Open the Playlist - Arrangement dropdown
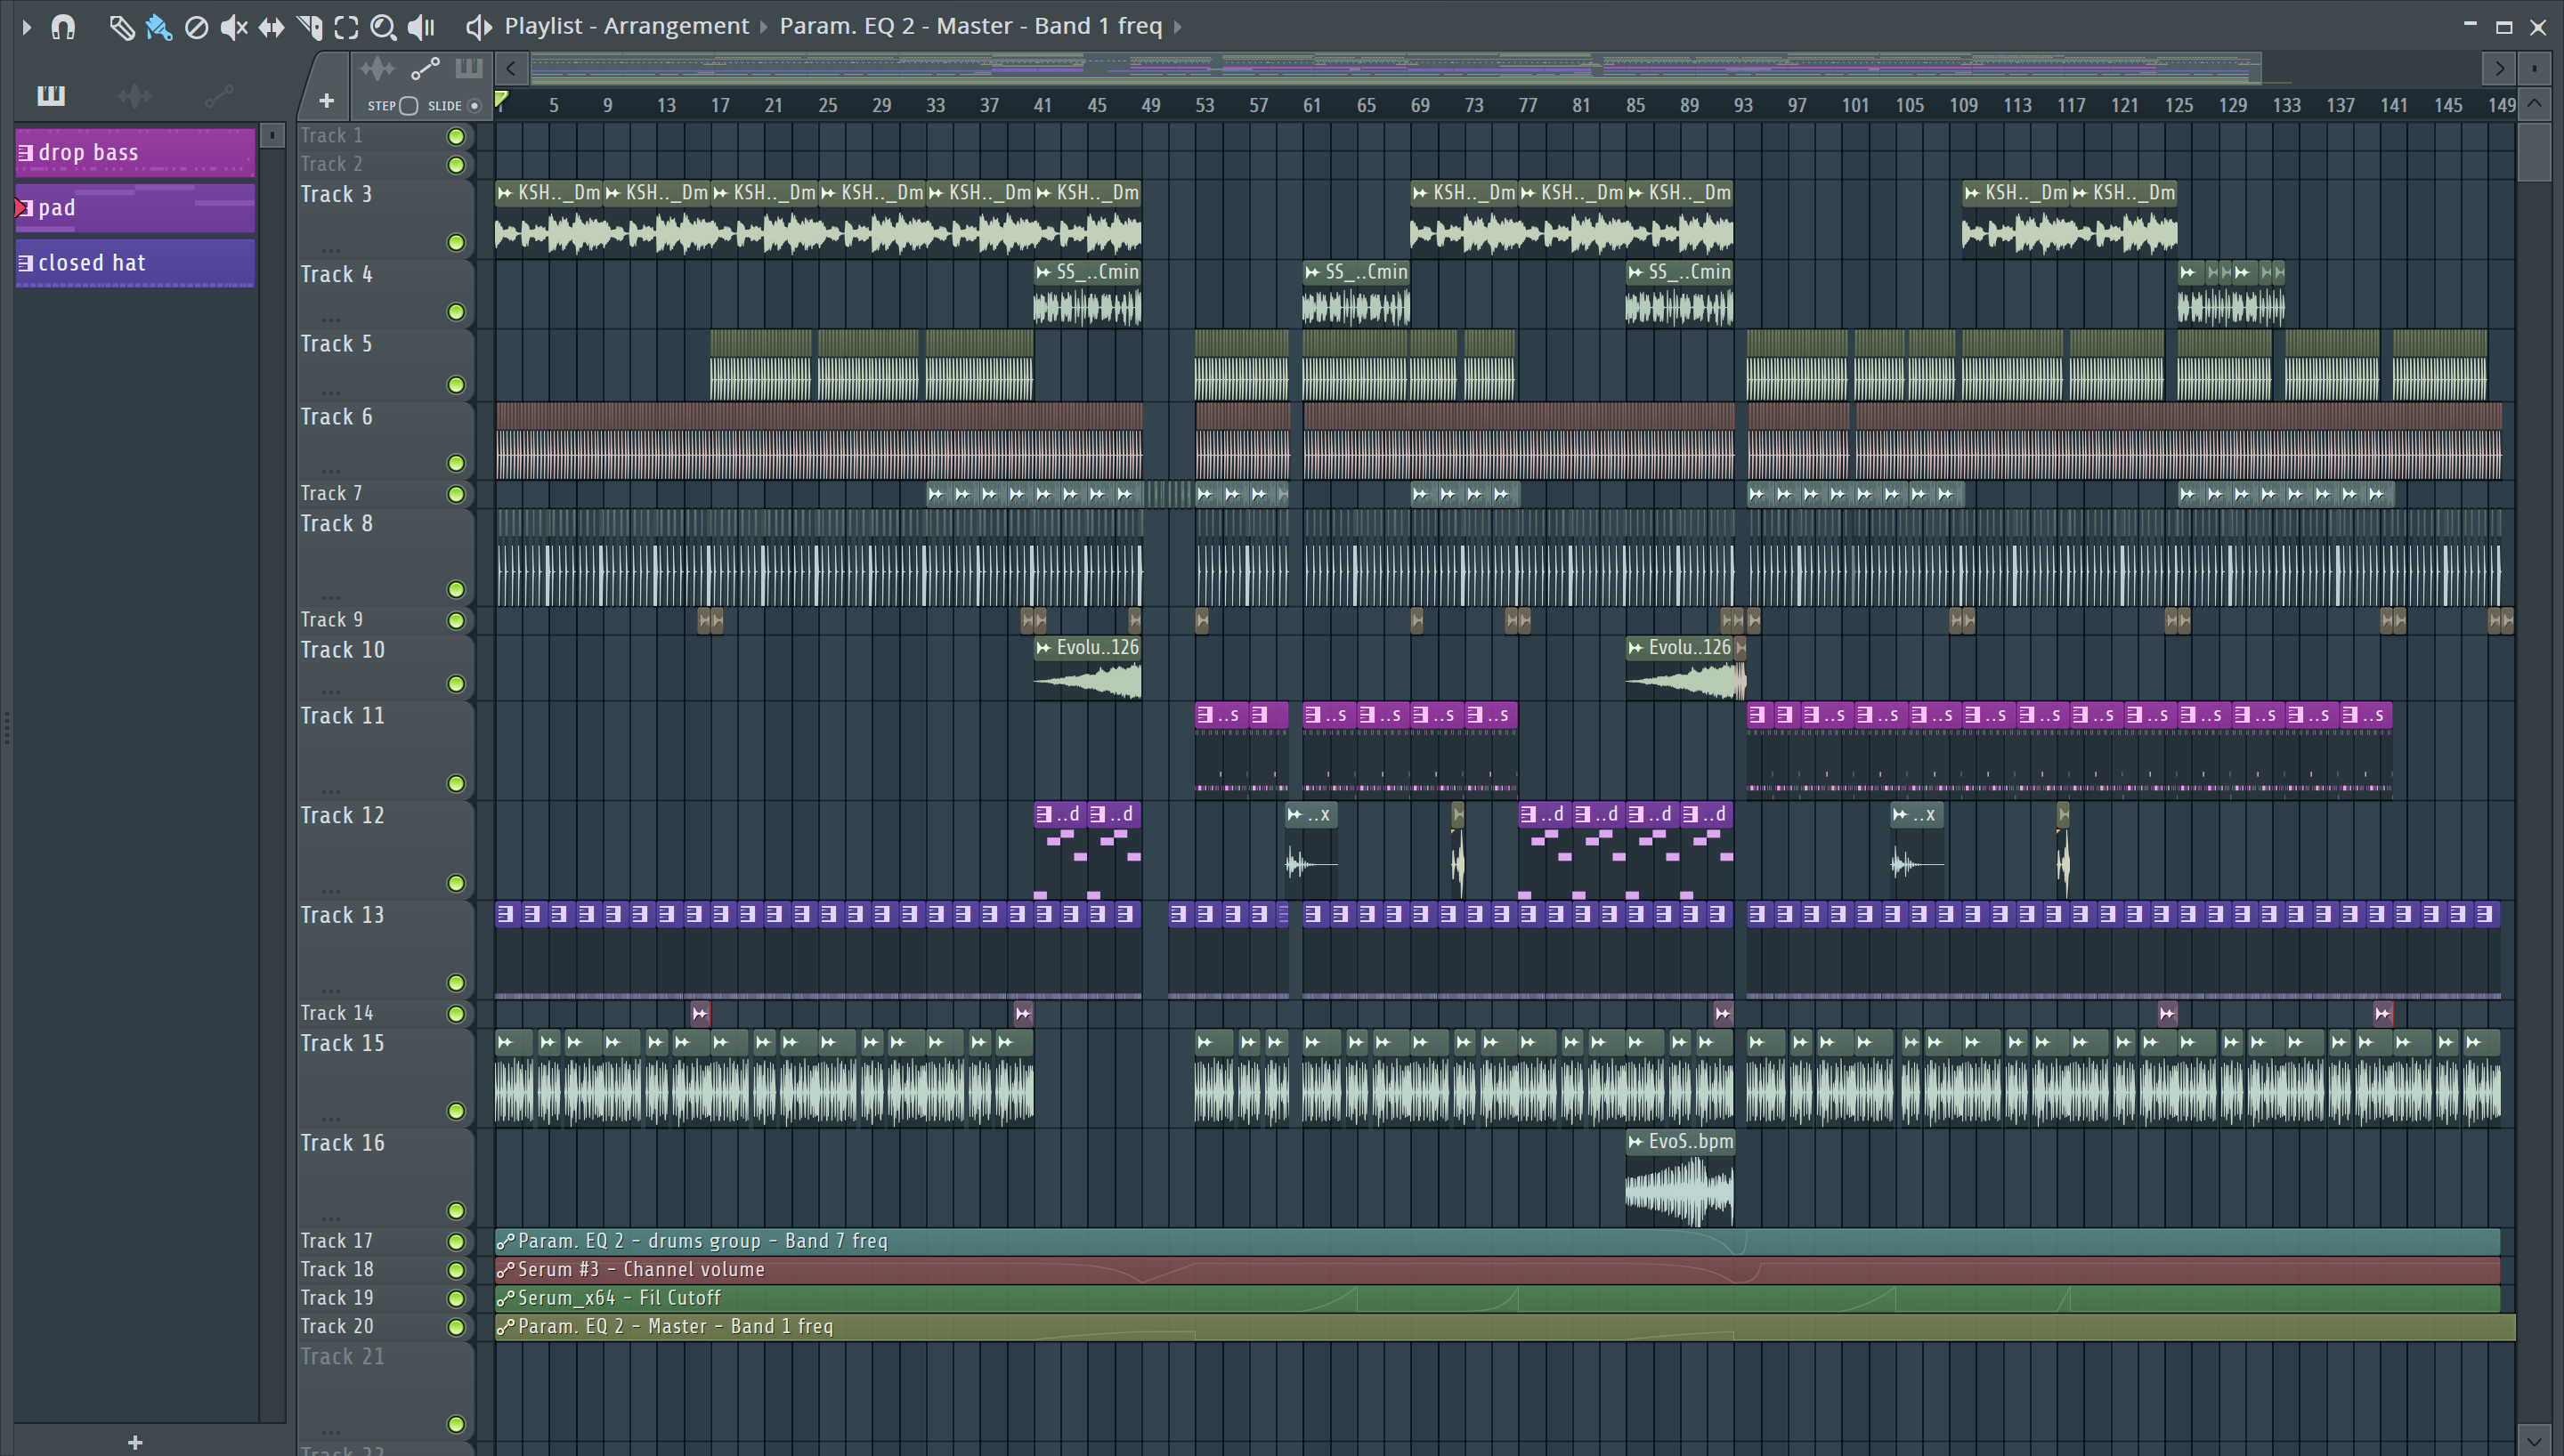The width and height of the screenshot is (2564, 1456). coord(626,26)
